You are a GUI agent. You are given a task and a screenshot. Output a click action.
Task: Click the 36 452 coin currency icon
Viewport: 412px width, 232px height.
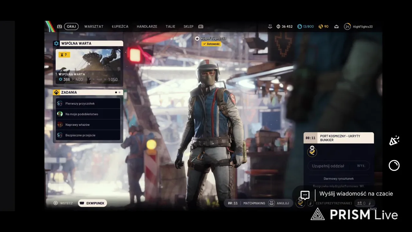(278, 26)
